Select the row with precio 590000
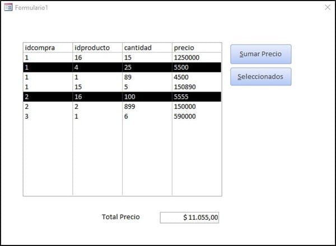Image resolution: width=336 pixels, height=246 pixels. 122,116
